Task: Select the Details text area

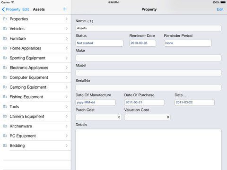Action: tap(148, 150)
